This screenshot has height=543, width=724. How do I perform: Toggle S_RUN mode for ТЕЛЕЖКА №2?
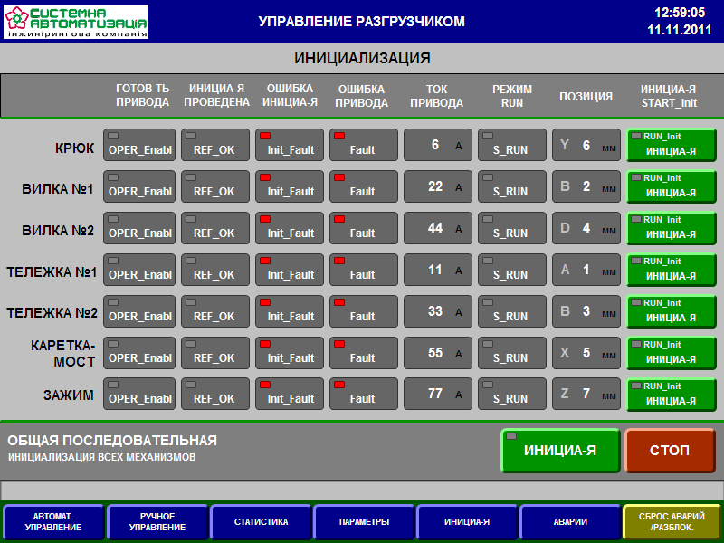click(x=511, y=311)
